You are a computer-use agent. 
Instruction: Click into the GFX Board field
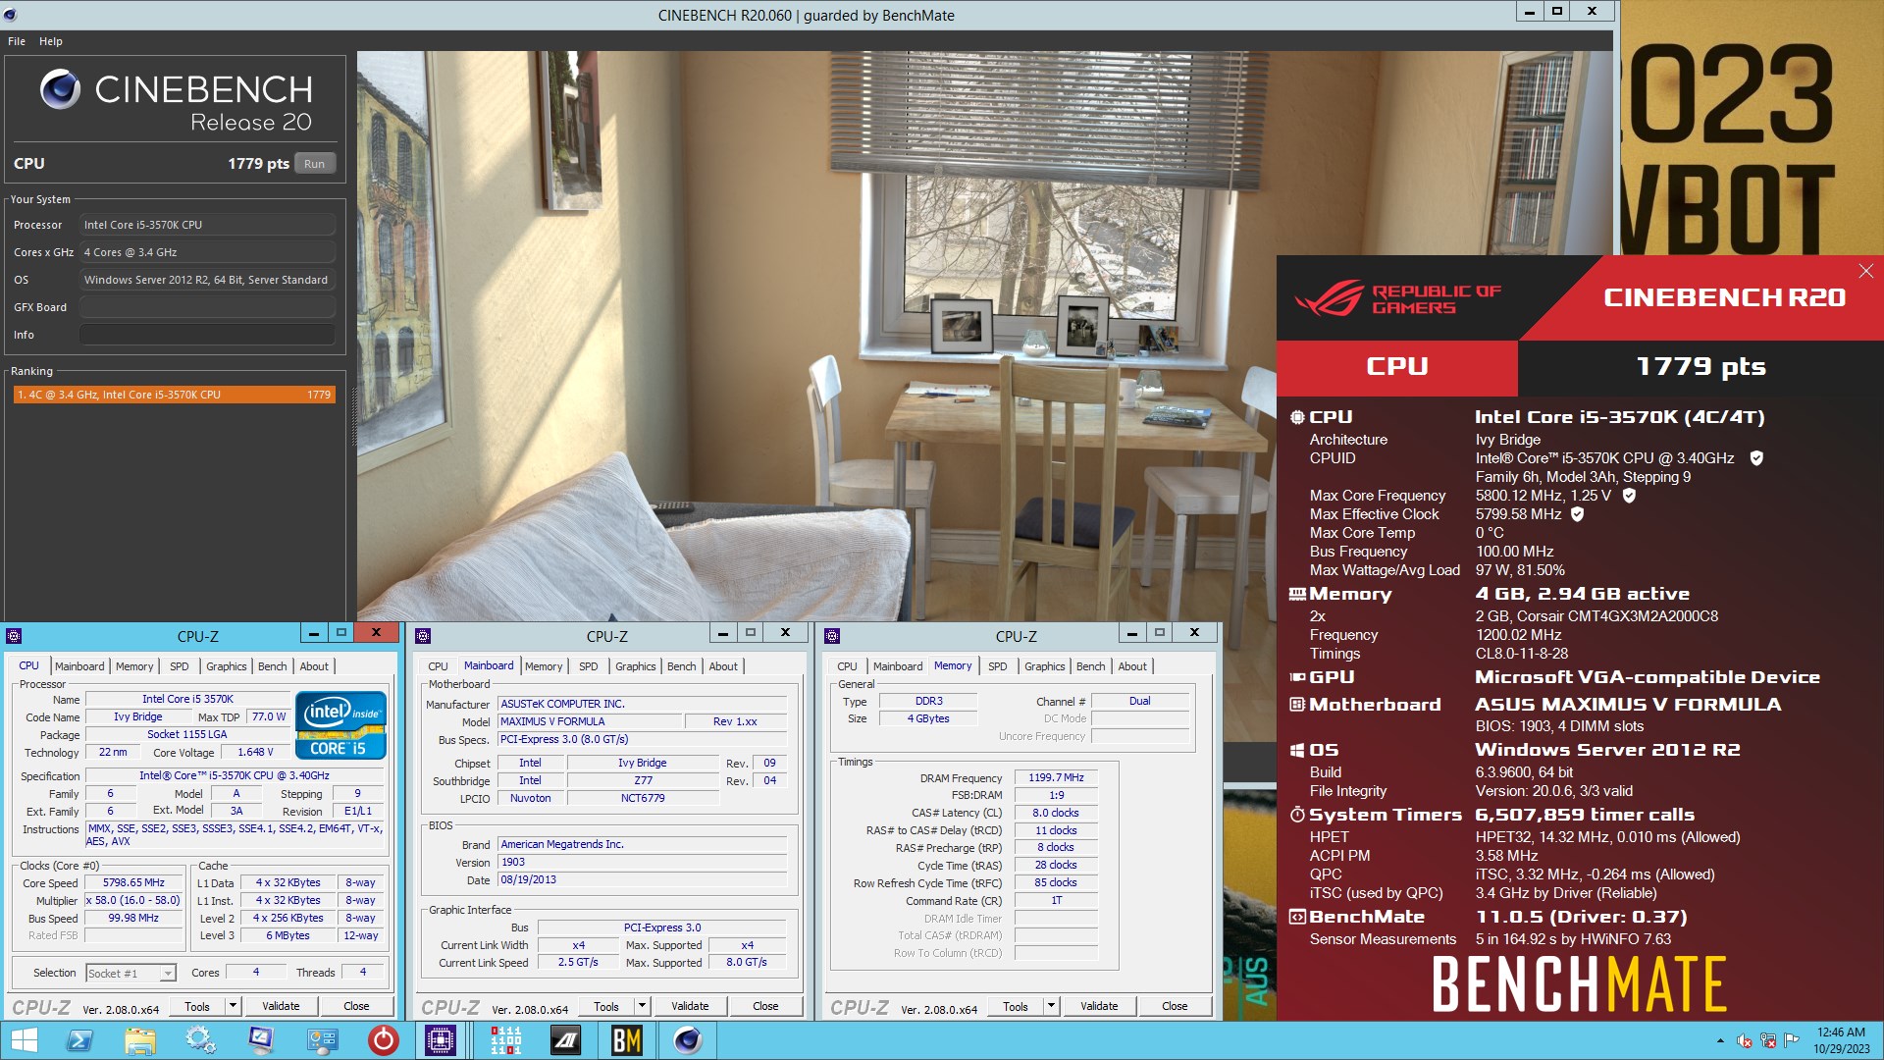[207, 307]
